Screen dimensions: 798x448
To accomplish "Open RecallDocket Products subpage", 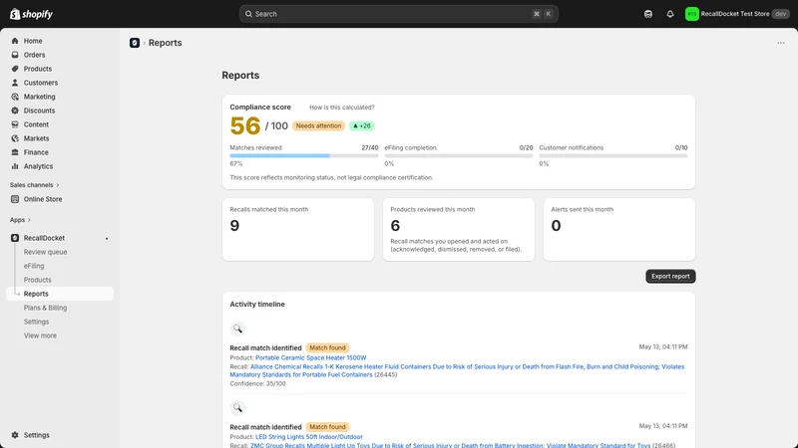I will pyautogui.click(x=37, y=280).
